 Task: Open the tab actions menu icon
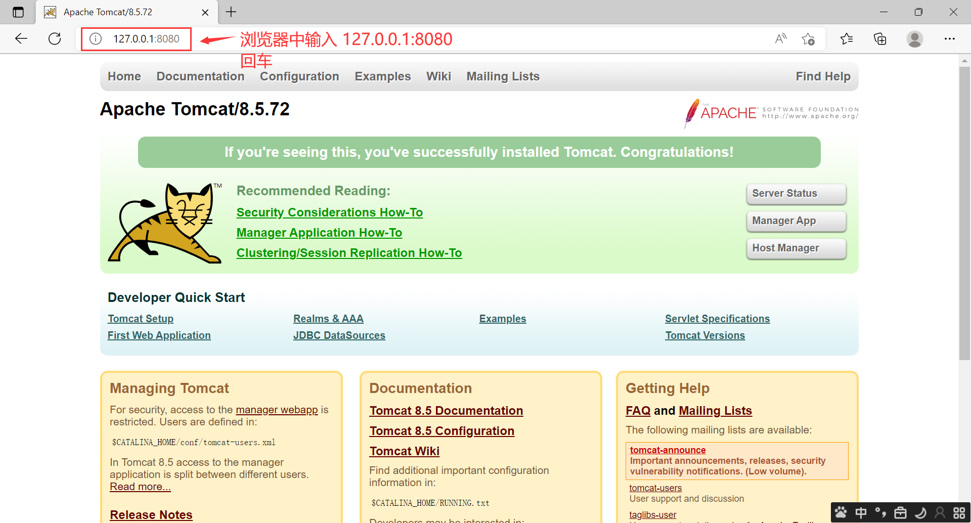(18, 12)
